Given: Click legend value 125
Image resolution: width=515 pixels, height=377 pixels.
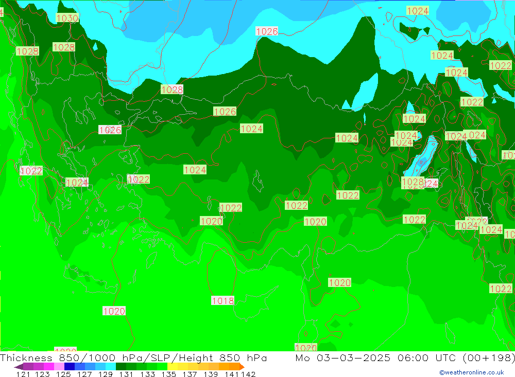Looking at the screenshot, I should pos(63,374).
